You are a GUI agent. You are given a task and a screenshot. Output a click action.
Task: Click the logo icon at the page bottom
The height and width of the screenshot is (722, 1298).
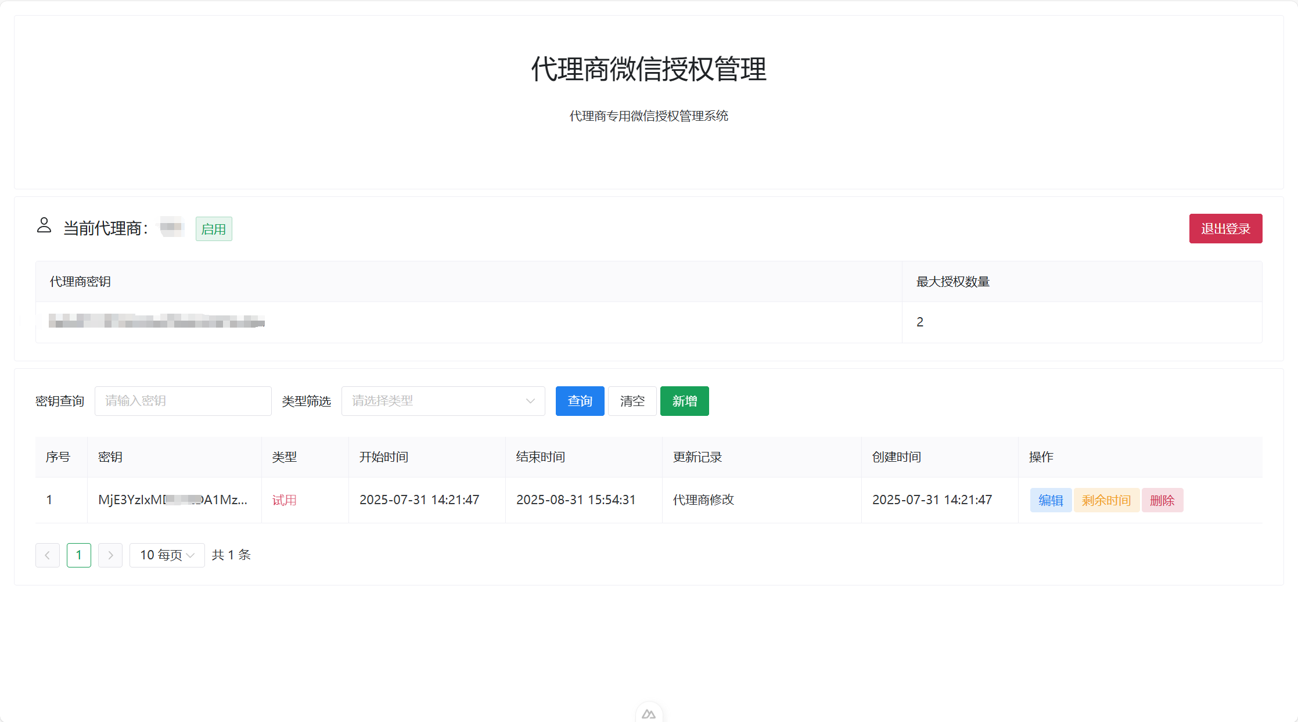point(649,713)
